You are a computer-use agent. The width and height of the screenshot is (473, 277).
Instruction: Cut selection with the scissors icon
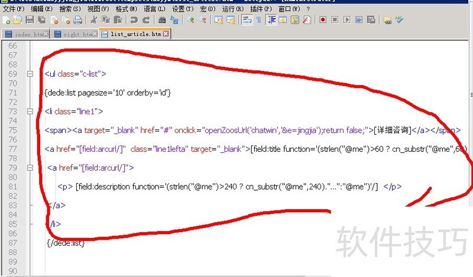[94, 20]
